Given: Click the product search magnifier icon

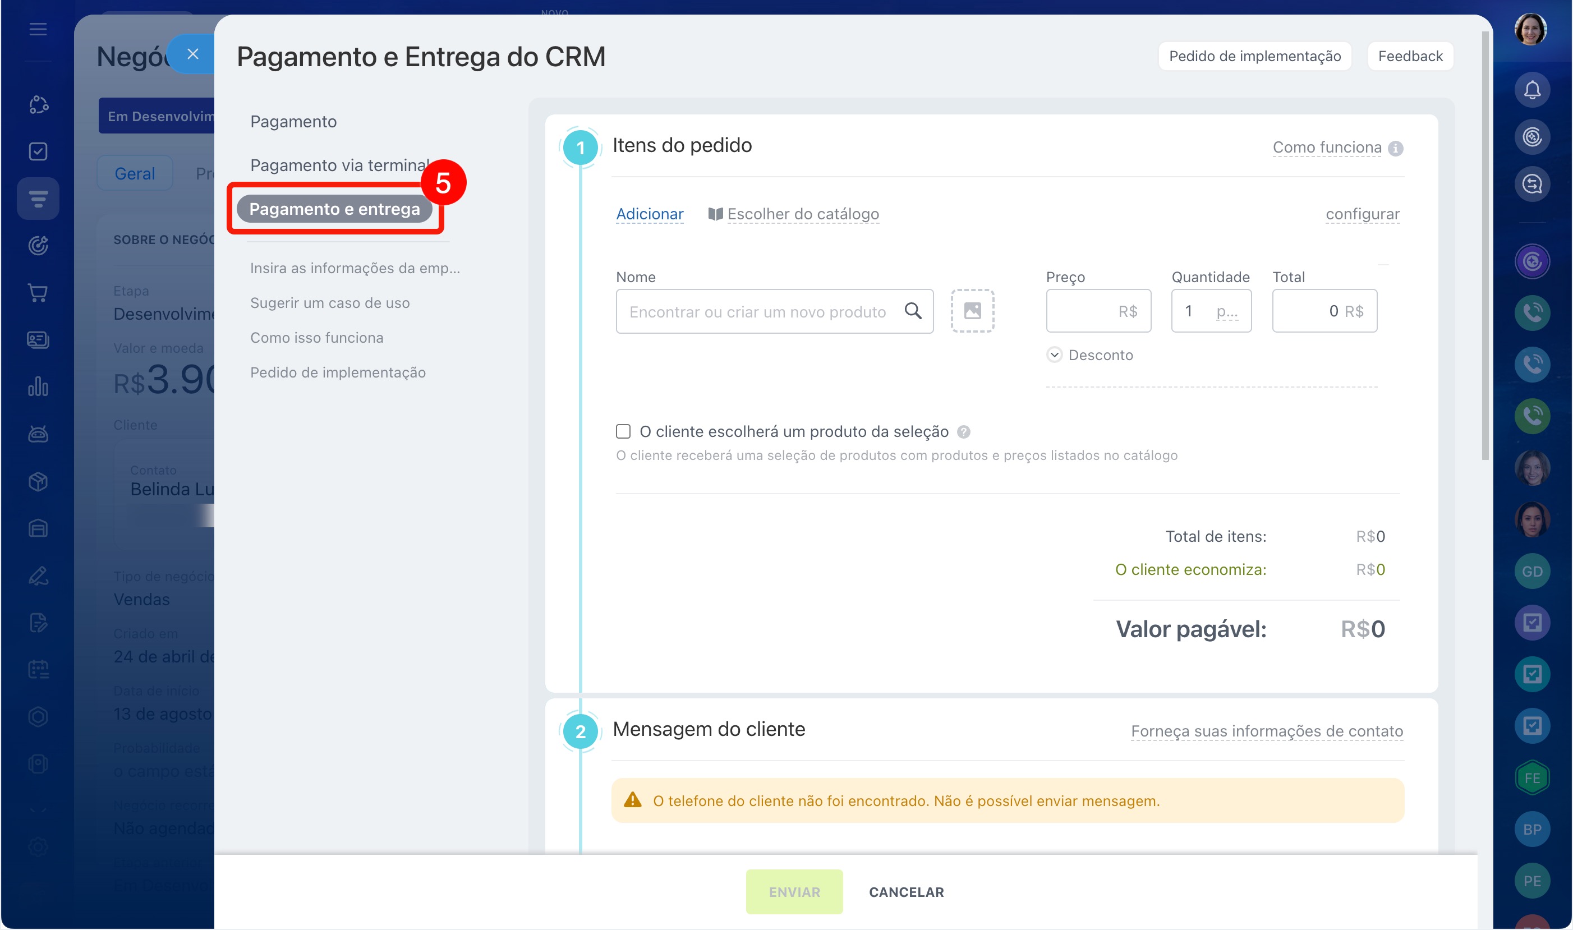Looking at the screenshot, I should click(x=913, y=311).
